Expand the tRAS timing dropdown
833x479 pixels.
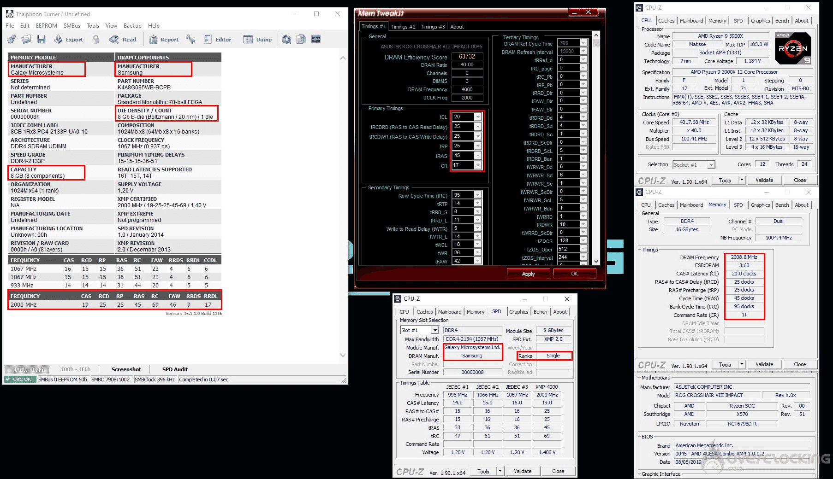(x=478, y=156)
